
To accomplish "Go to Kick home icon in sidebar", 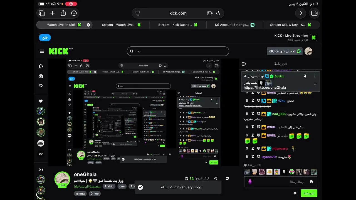I will point(41,66).
